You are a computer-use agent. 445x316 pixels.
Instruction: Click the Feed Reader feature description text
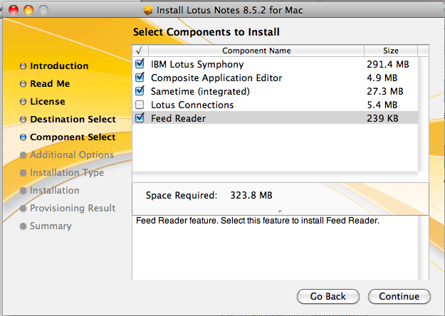click(258, 221)
